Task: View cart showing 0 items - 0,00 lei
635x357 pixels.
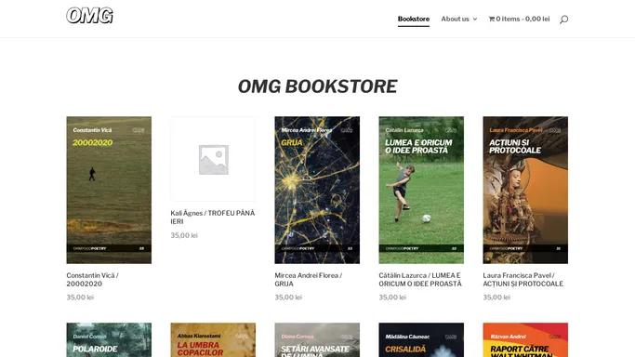Action: coord(519,19)
